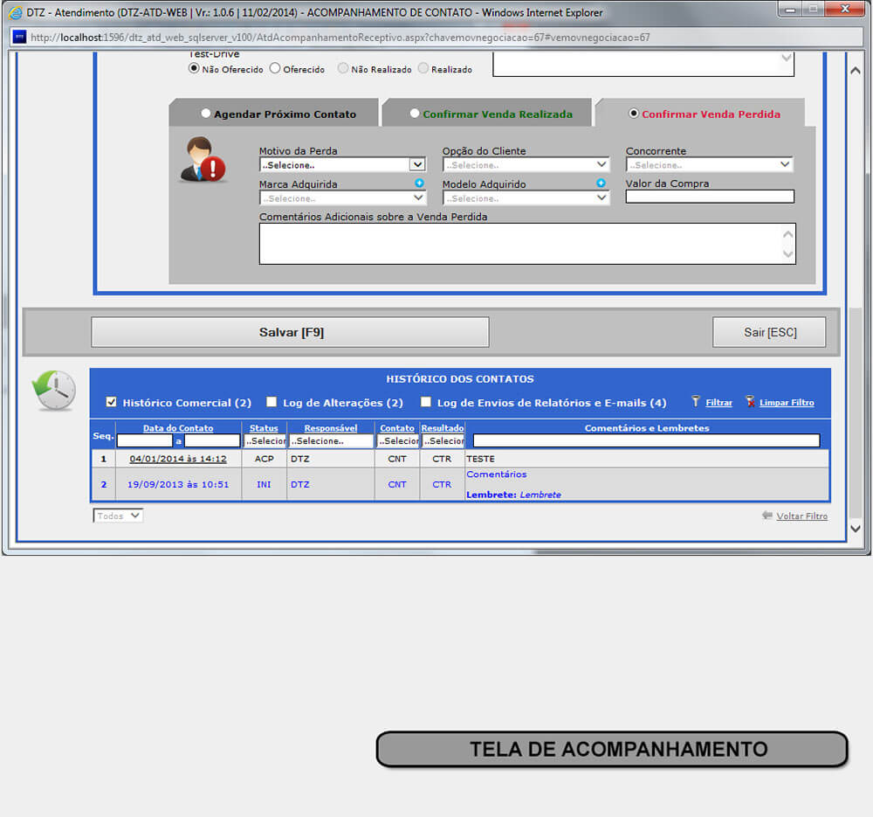Click the Internet Explorer icon in title bar

click(x=15, y=13)
